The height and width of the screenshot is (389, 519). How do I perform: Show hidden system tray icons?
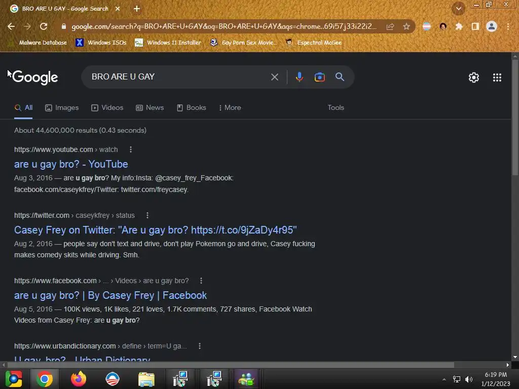pos(444,379)
